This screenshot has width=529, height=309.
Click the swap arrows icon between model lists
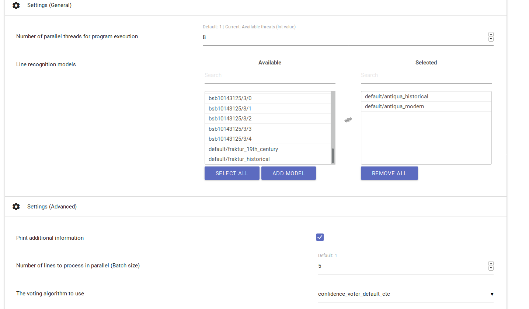348,120
